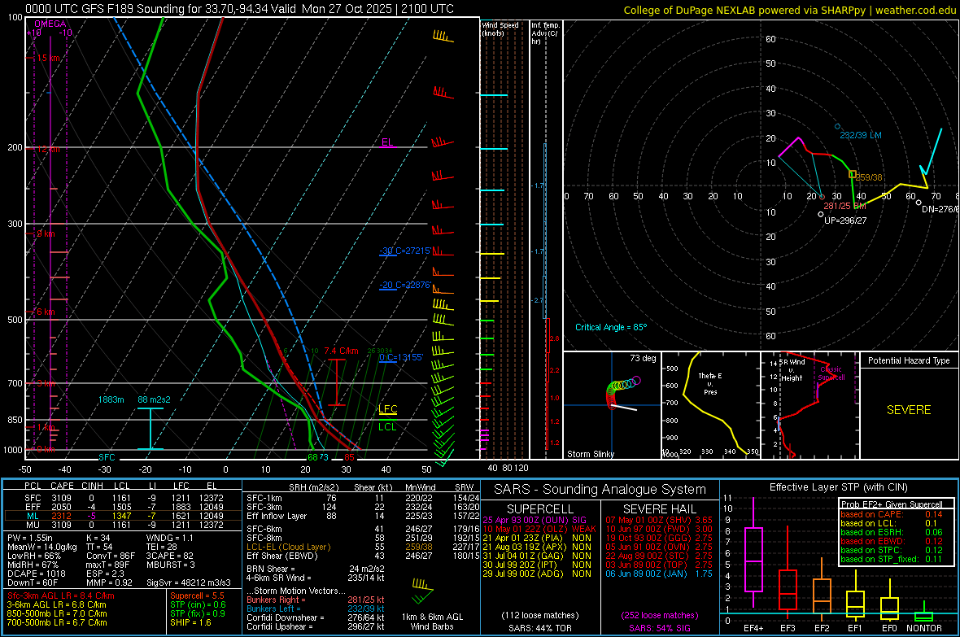This screenshot has width=960, height=637.
Task: Click the 1km and 6km AGL wind barbs graphic
Action: [x=422, y=591]
